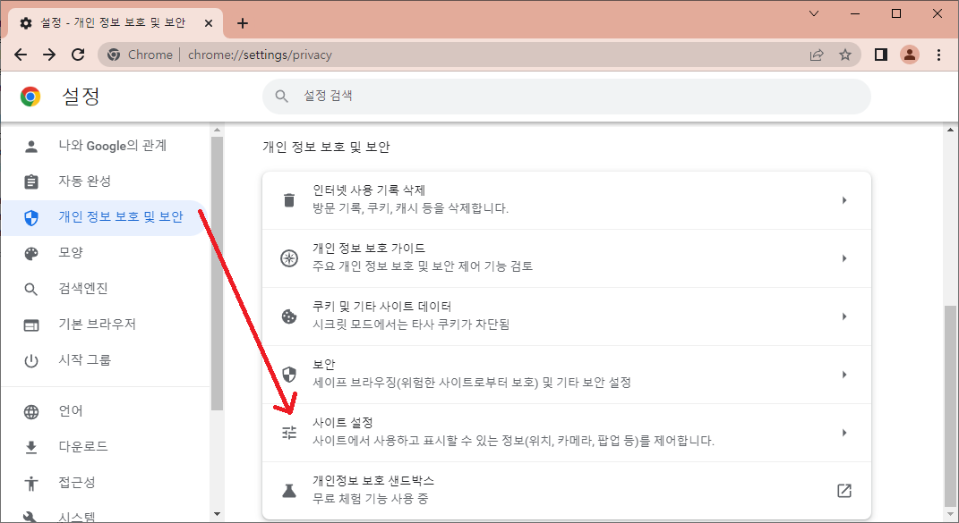Click the shield icon next to 보안
Screen dimensions: 959x523
(288, 374)
